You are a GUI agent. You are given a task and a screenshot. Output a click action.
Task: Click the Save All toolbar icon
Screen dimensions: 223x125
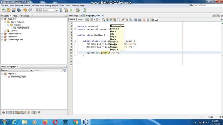(x=18, y=10)
